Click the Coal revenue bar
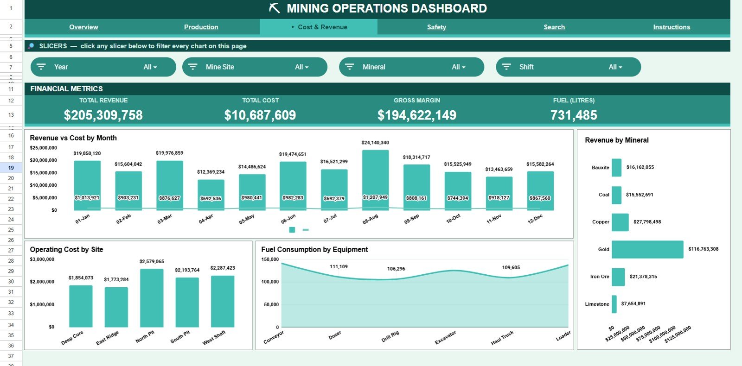 (x=616, y=195)
